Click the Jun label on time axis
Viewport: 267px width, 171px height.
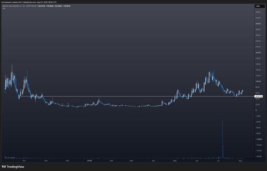pos(197,161)
